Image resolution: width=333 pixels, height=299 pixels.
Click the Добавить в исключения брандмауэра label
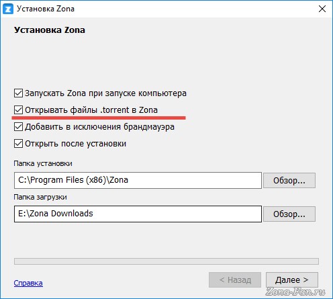[x=99, y=127]
